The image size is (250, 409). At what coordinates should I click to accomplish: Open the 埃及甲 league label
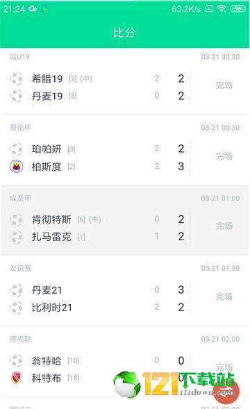point(20,198)
